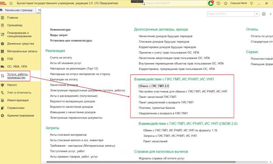The width and height of the screenshot is (273, 164).
Task: Open Платежи, принятые банком link
Action: [157, 108]
